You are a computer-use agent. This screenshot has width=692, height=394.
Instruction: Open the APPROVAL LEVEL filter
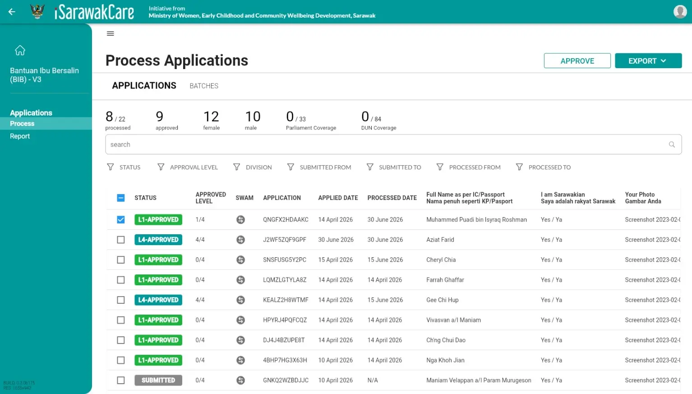pos(187,167)
